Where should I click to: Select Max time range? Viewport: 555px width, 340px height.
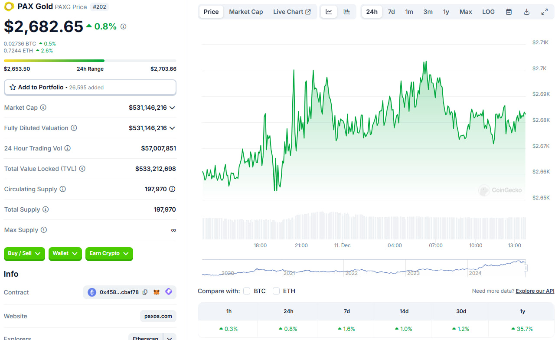(x=466, y=12)
